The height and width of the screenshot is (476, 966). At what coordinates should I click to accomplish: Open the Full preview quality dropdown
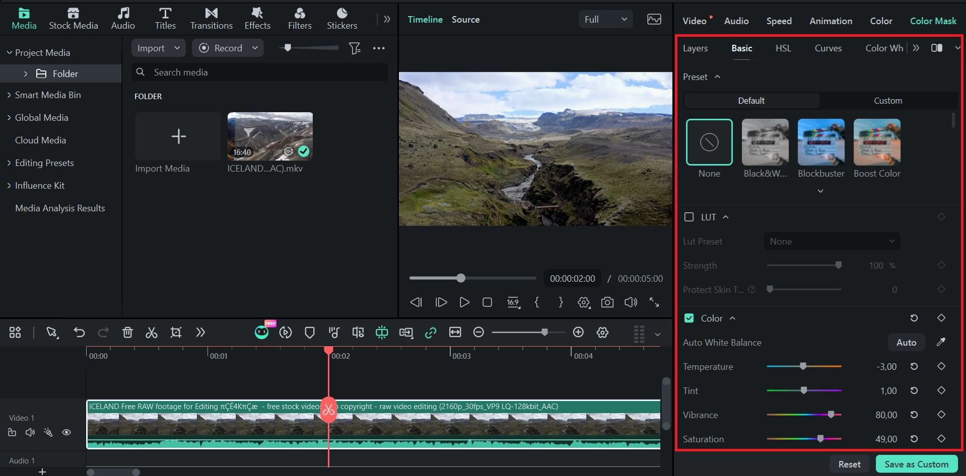click(605, 19)
